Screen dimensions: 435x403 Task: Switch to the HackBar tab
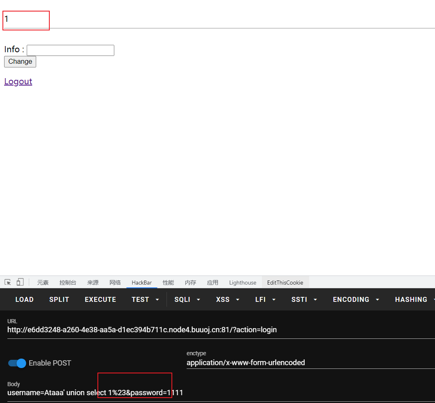(141, 283)
